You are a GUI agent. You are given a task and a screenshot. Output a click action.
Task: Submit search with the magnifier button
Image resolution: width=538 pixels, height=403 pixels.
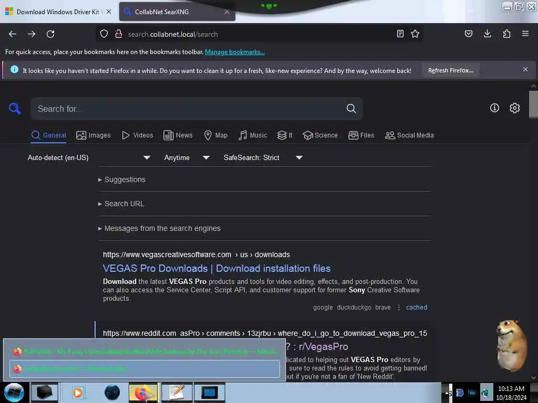351,109
